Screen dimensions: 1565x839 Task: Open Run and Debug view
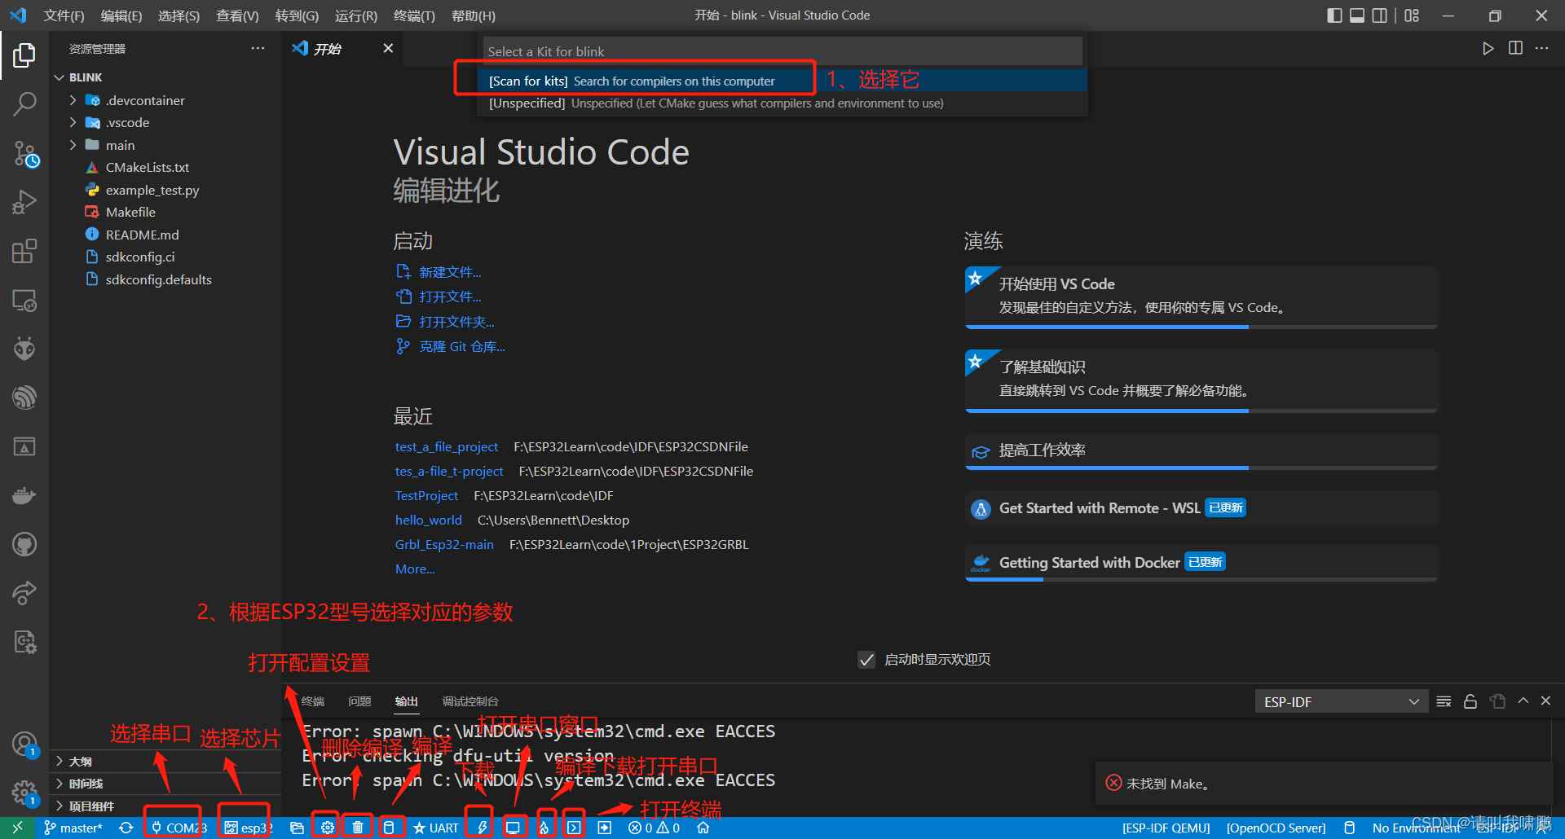(24, 202)
